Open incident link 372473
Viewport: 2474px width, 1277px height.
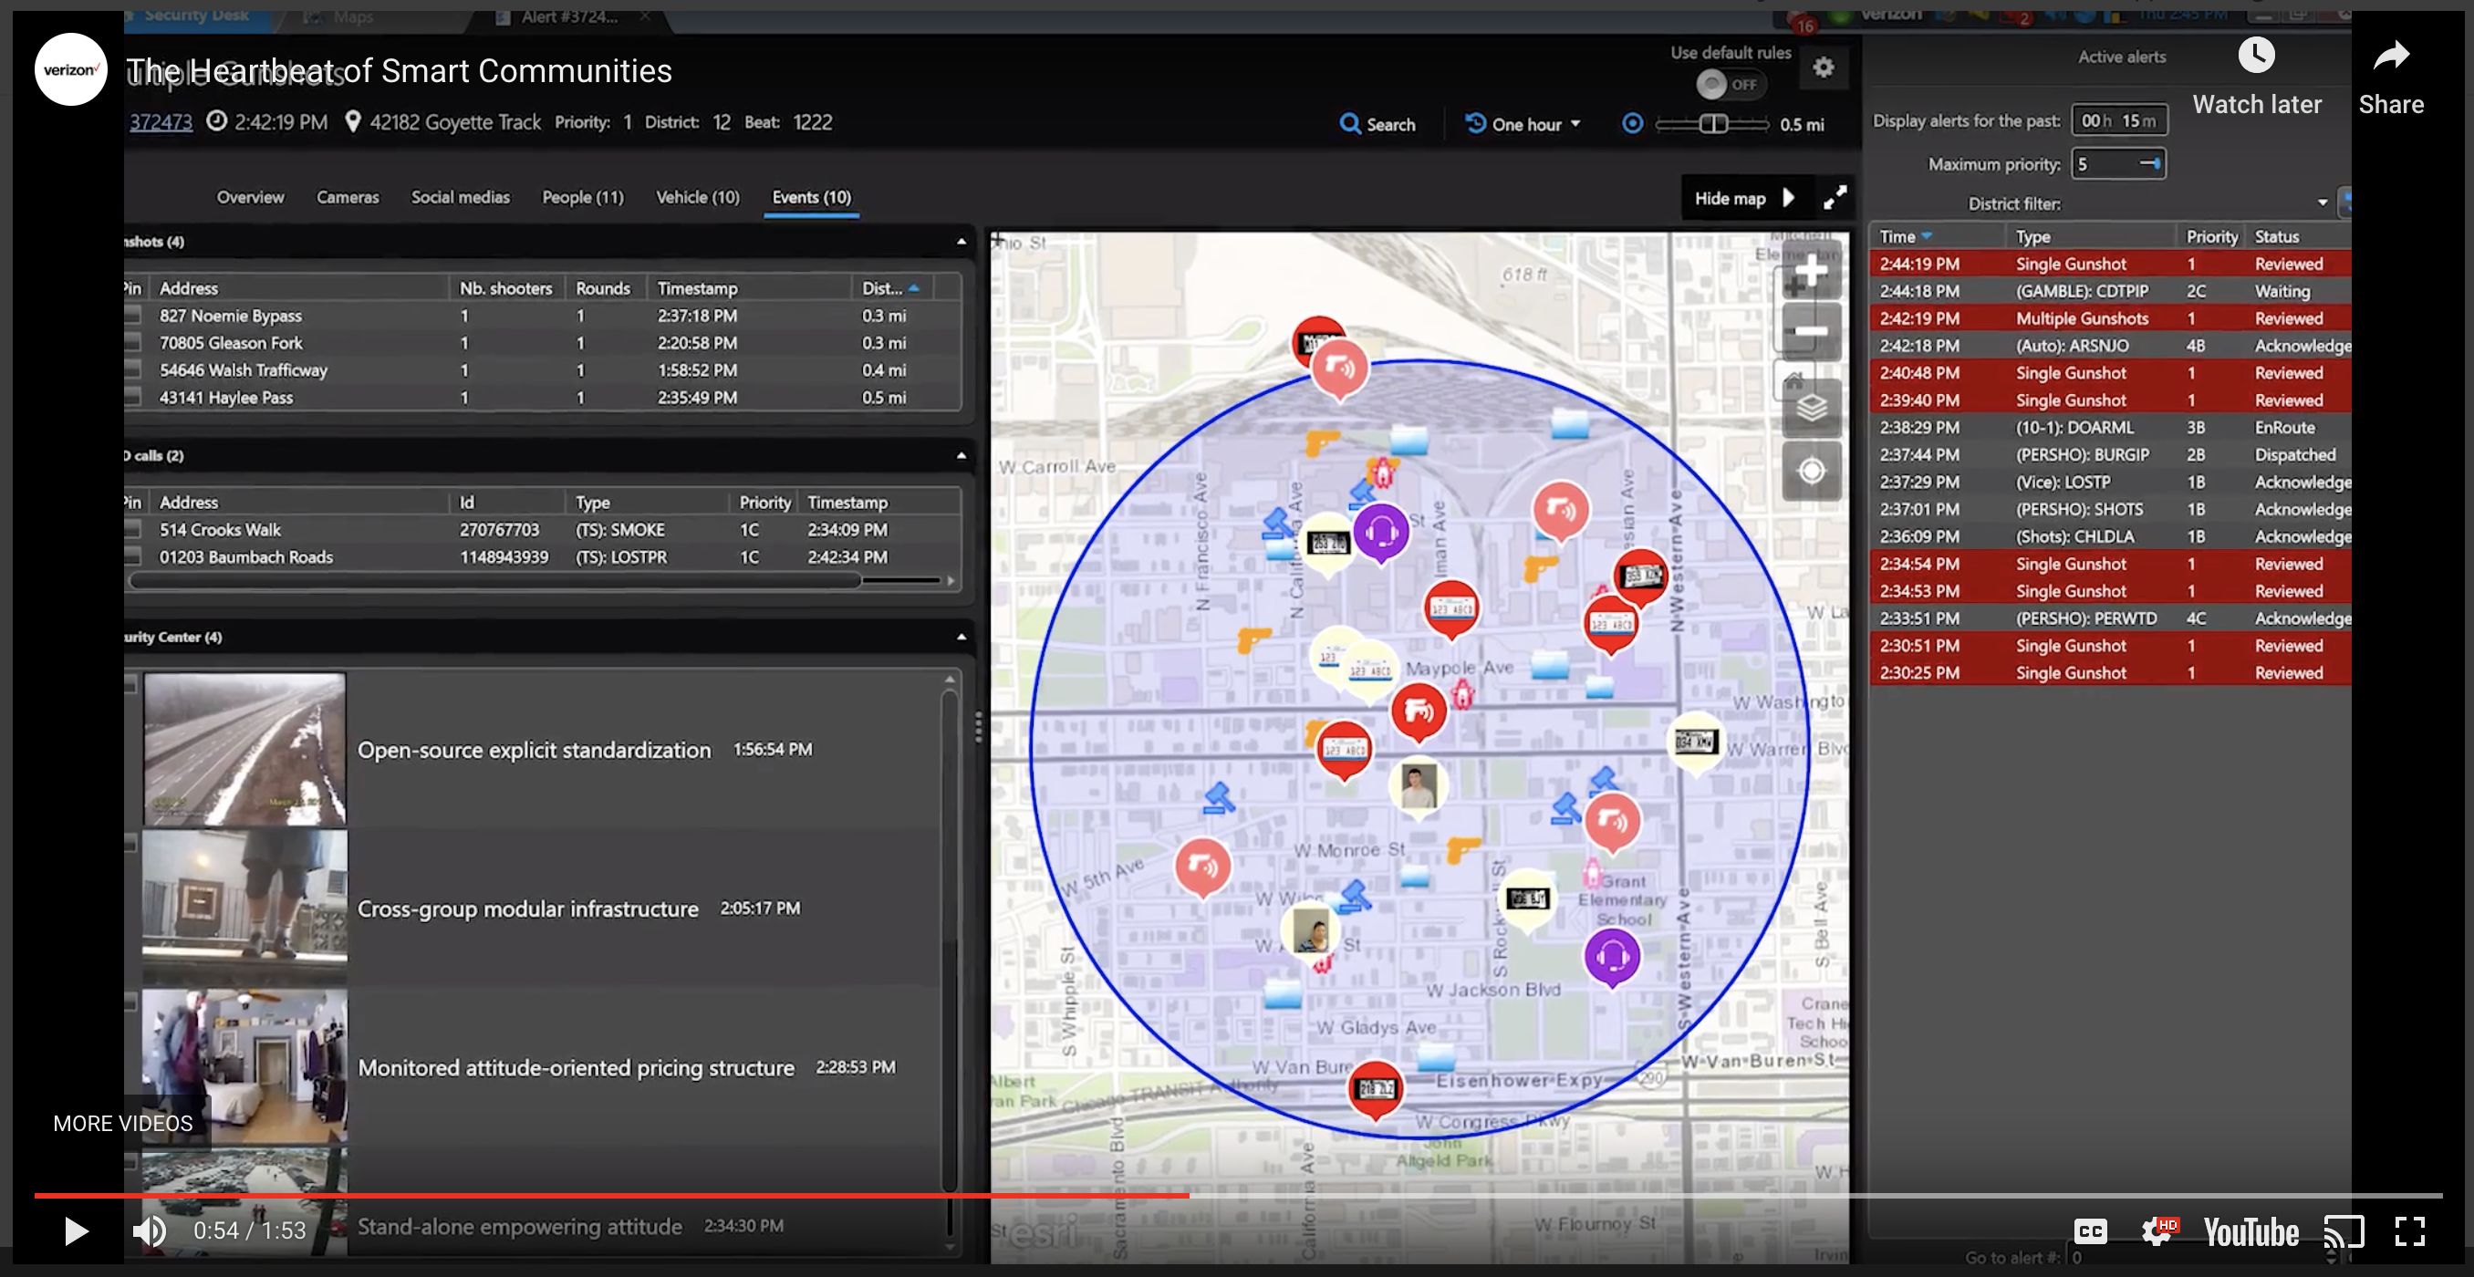[x=161, y=122]
